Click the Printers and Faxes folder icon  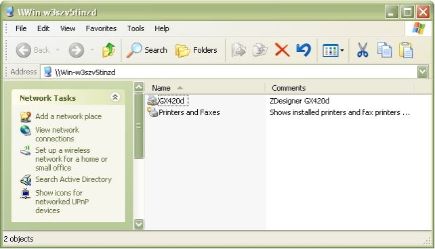152,112
